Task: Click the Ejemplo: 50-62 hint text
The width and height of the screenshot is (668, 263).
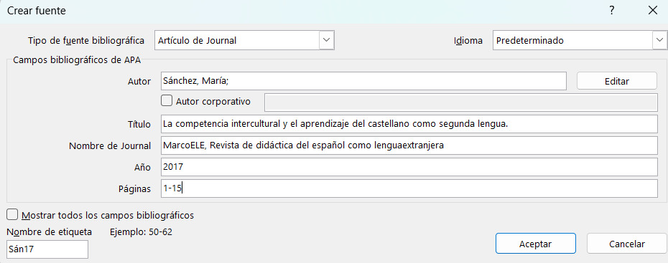Action: tap(141, 232)
